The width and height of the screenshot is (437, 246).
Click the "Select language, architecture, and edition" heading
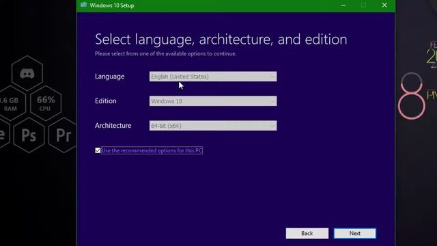click(x=221, y=40)
